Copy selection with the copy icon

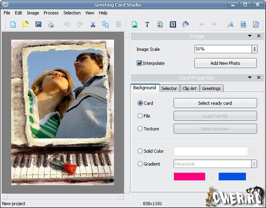pyautogui.click(x=105, y=24)
